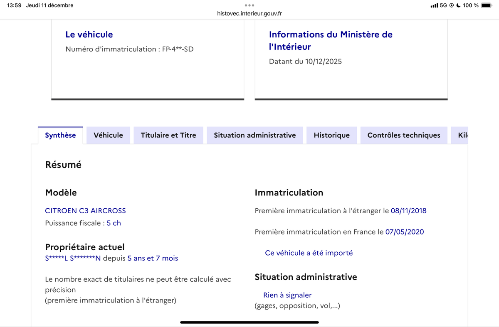Open the Titulaire et Titre tab
This screenshot has height=327, width=499.
(x=168, y=135)
